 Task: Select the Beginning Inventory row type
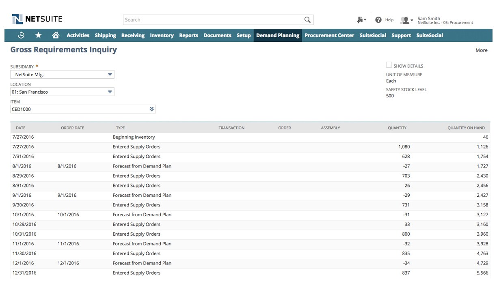134,137
